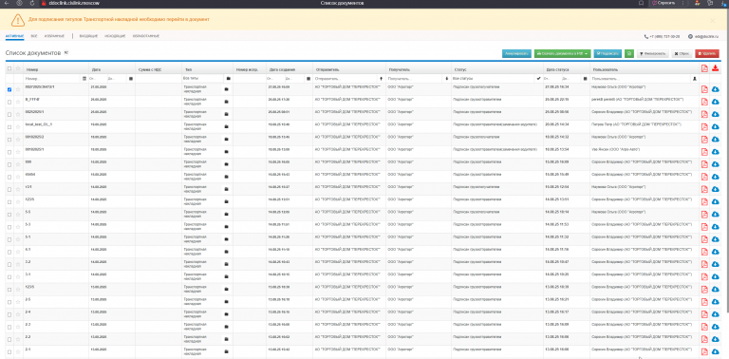Star row 5-3 as favorite
The width and height of the screenshot is (729, 359).
[18, 227]
